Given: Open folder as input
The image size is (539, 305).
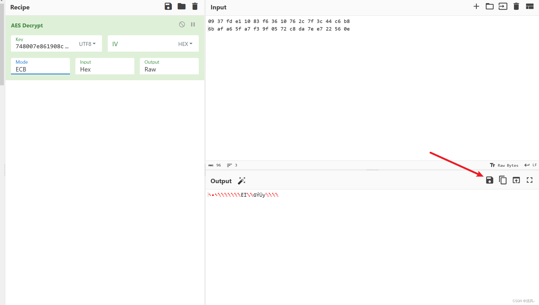Looking at the screenshot, I should point(490,7).
